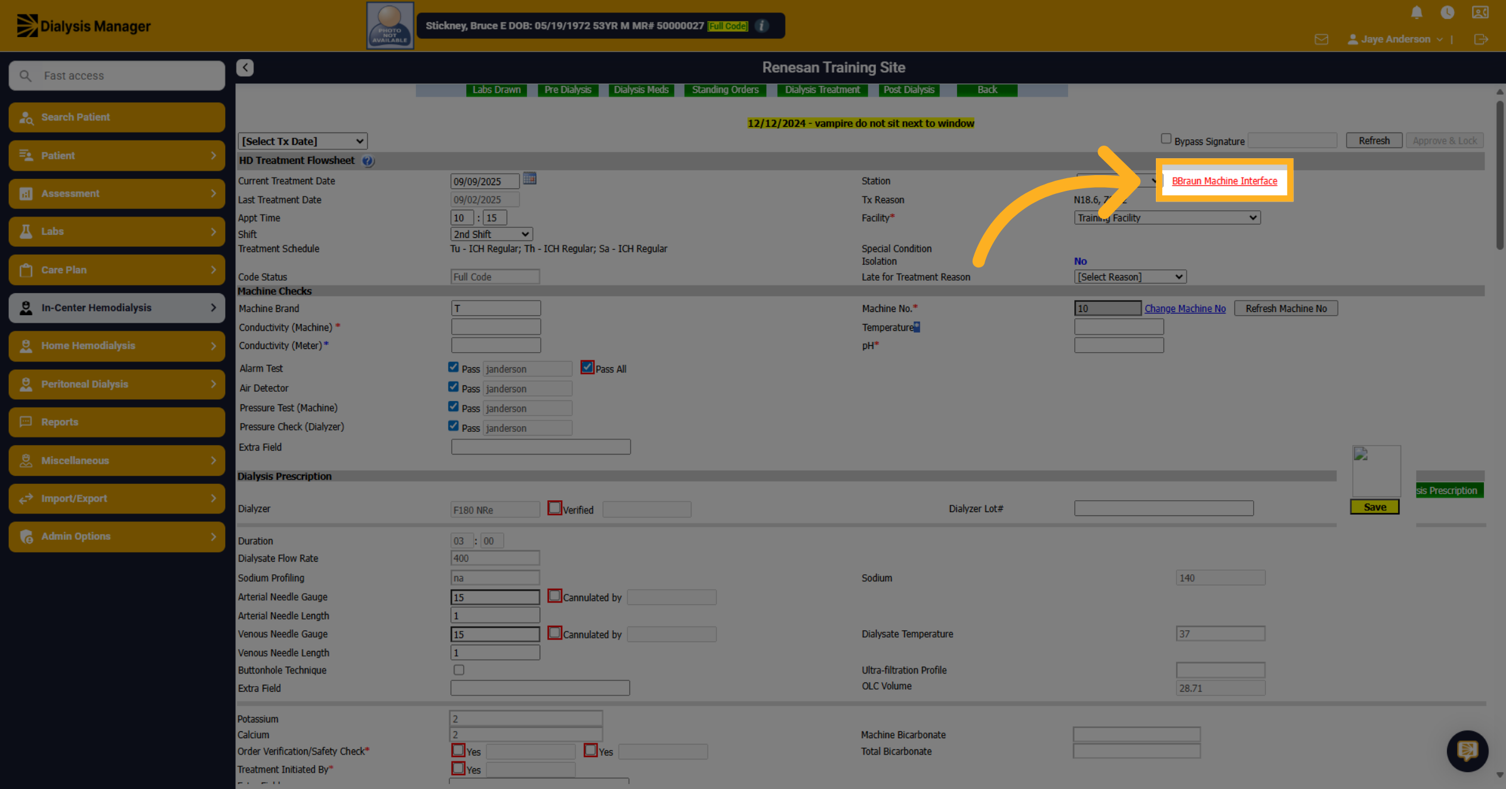The height and width of the screenshot is (789, 1506).
Task: Click the Refresh Machine No button
Action: click(1286, 309)
